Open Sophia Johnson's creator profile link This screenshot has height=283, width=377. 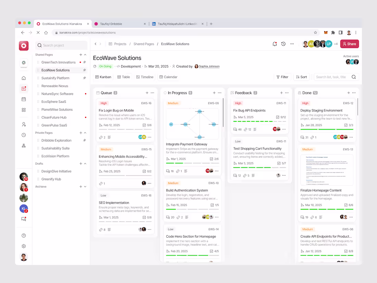tap(209, 66)
